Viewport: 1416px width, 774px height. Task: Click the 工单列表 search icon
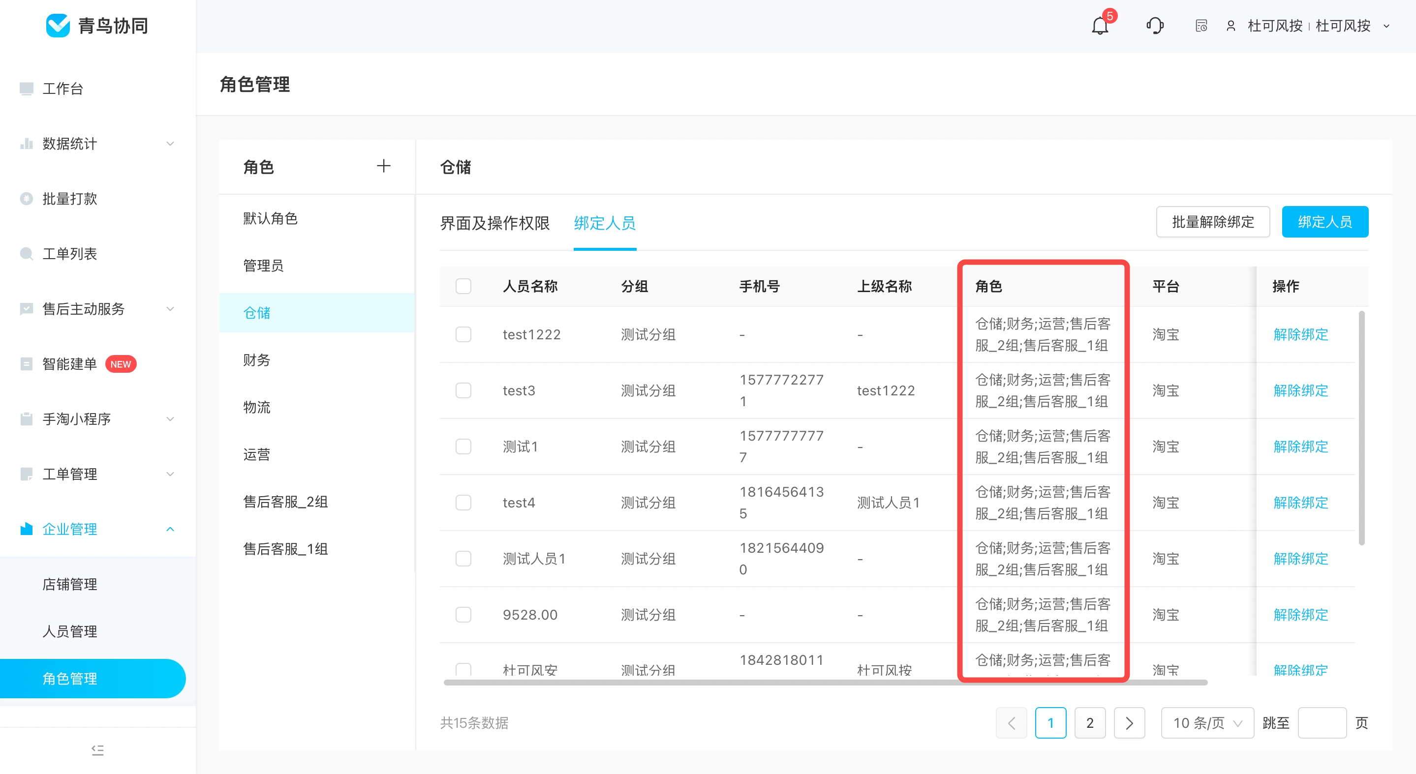click(27, 253)
